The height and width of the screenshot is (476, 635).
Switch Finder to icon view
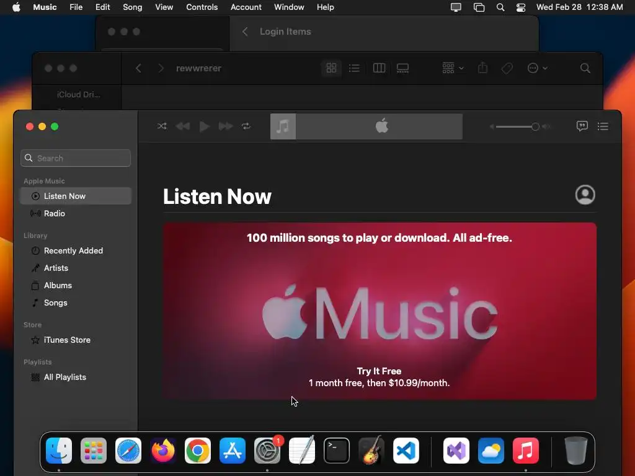coord(331,68)
